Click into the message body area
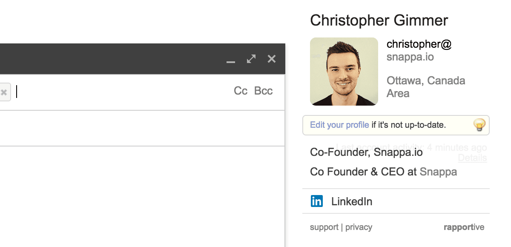This screenshot has width=511, height=247. [142, 197]
